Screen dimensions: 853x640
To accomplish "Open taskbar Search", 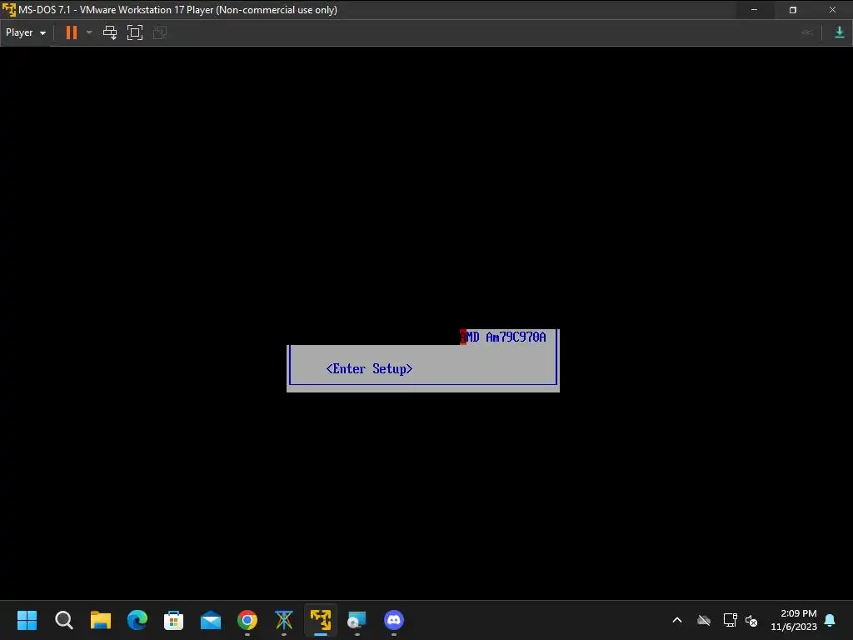I will [x=63, y=620].
